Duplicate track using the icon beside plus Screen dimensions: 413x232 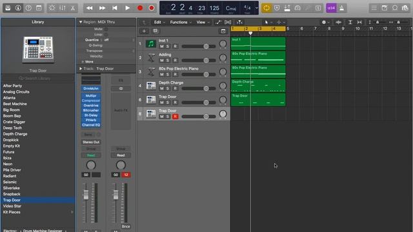(x=156, y=31)
